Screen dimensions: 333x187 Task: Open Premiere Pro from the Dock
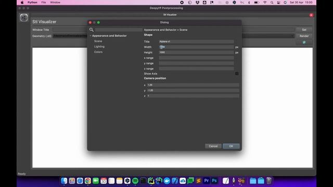pyautogui.click(x=207, y=181)
